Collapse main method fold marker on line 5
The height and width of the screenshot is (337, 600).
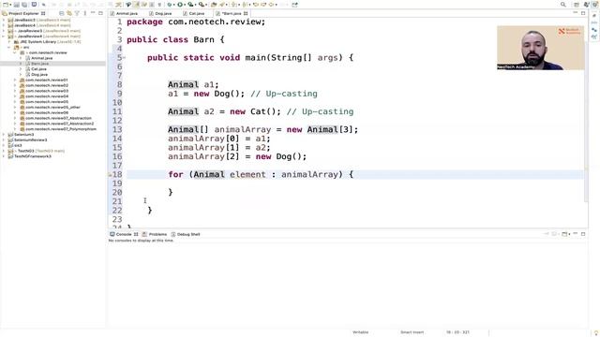(x=125, y=58)
